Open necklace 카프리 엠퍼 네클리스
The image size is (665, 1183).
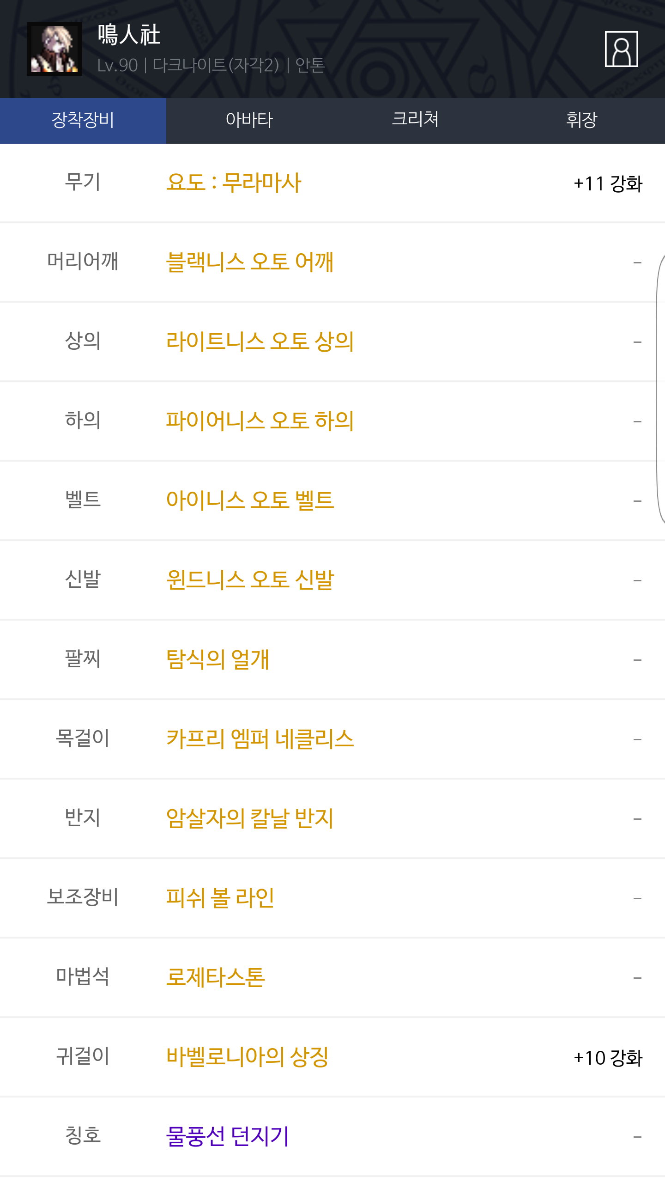point(260,739)
